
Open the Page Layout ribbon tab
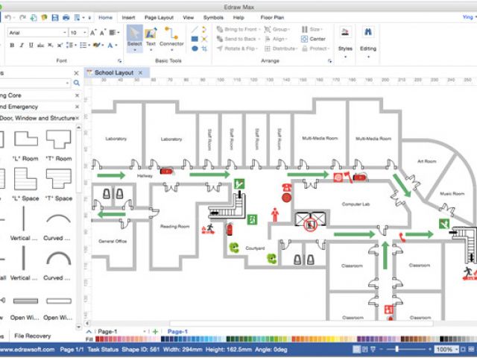[x=159, y=16]
